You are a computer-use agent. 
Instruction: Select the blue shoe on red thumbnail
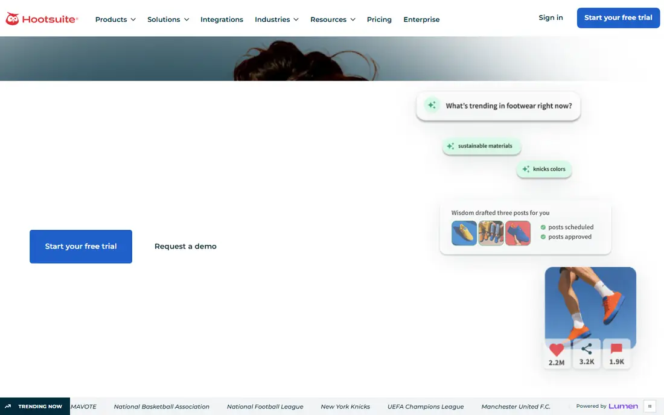[517, 233]
